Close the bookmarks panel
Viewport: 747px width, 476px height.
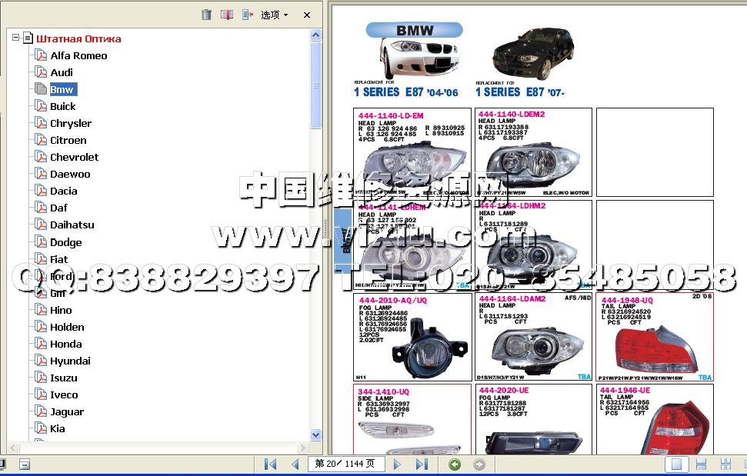pos(307,15)
